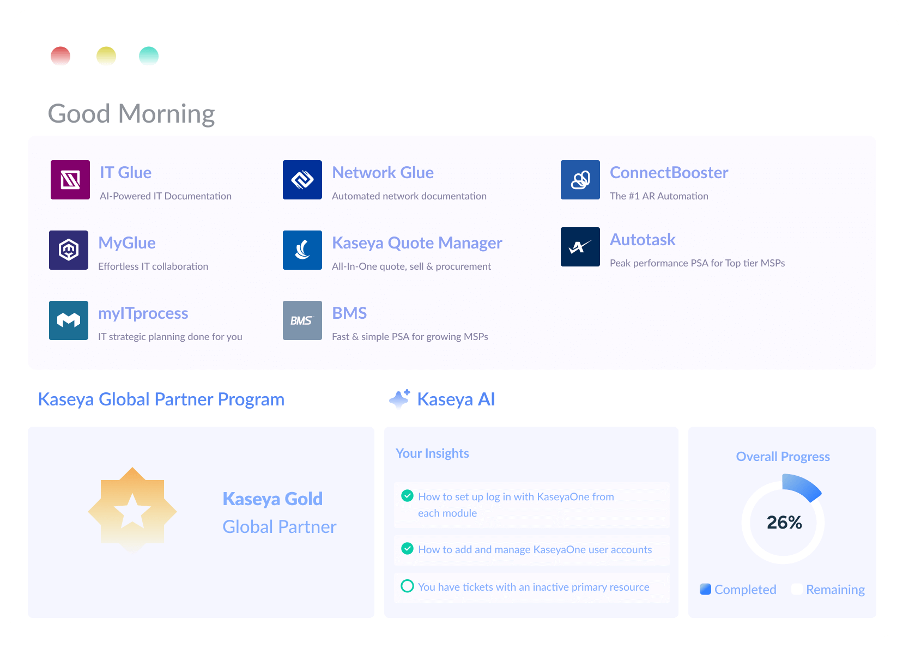Open the Network Glue app icon

coord(302,180)
